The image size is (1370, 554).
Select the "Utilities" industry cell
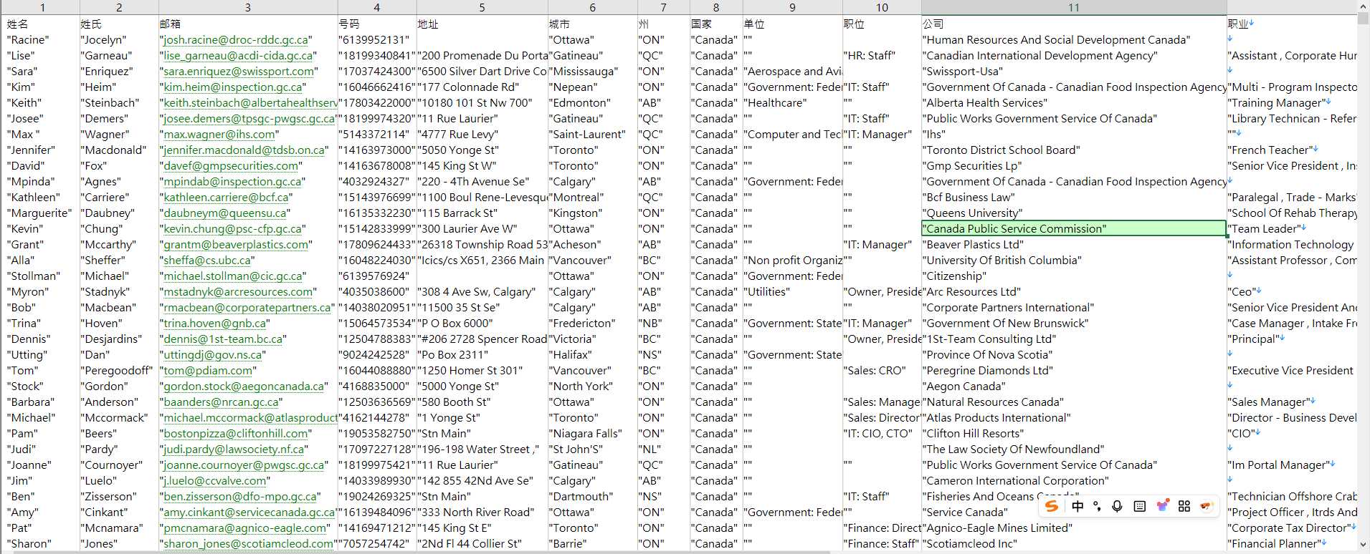click(x=792, y=292)
